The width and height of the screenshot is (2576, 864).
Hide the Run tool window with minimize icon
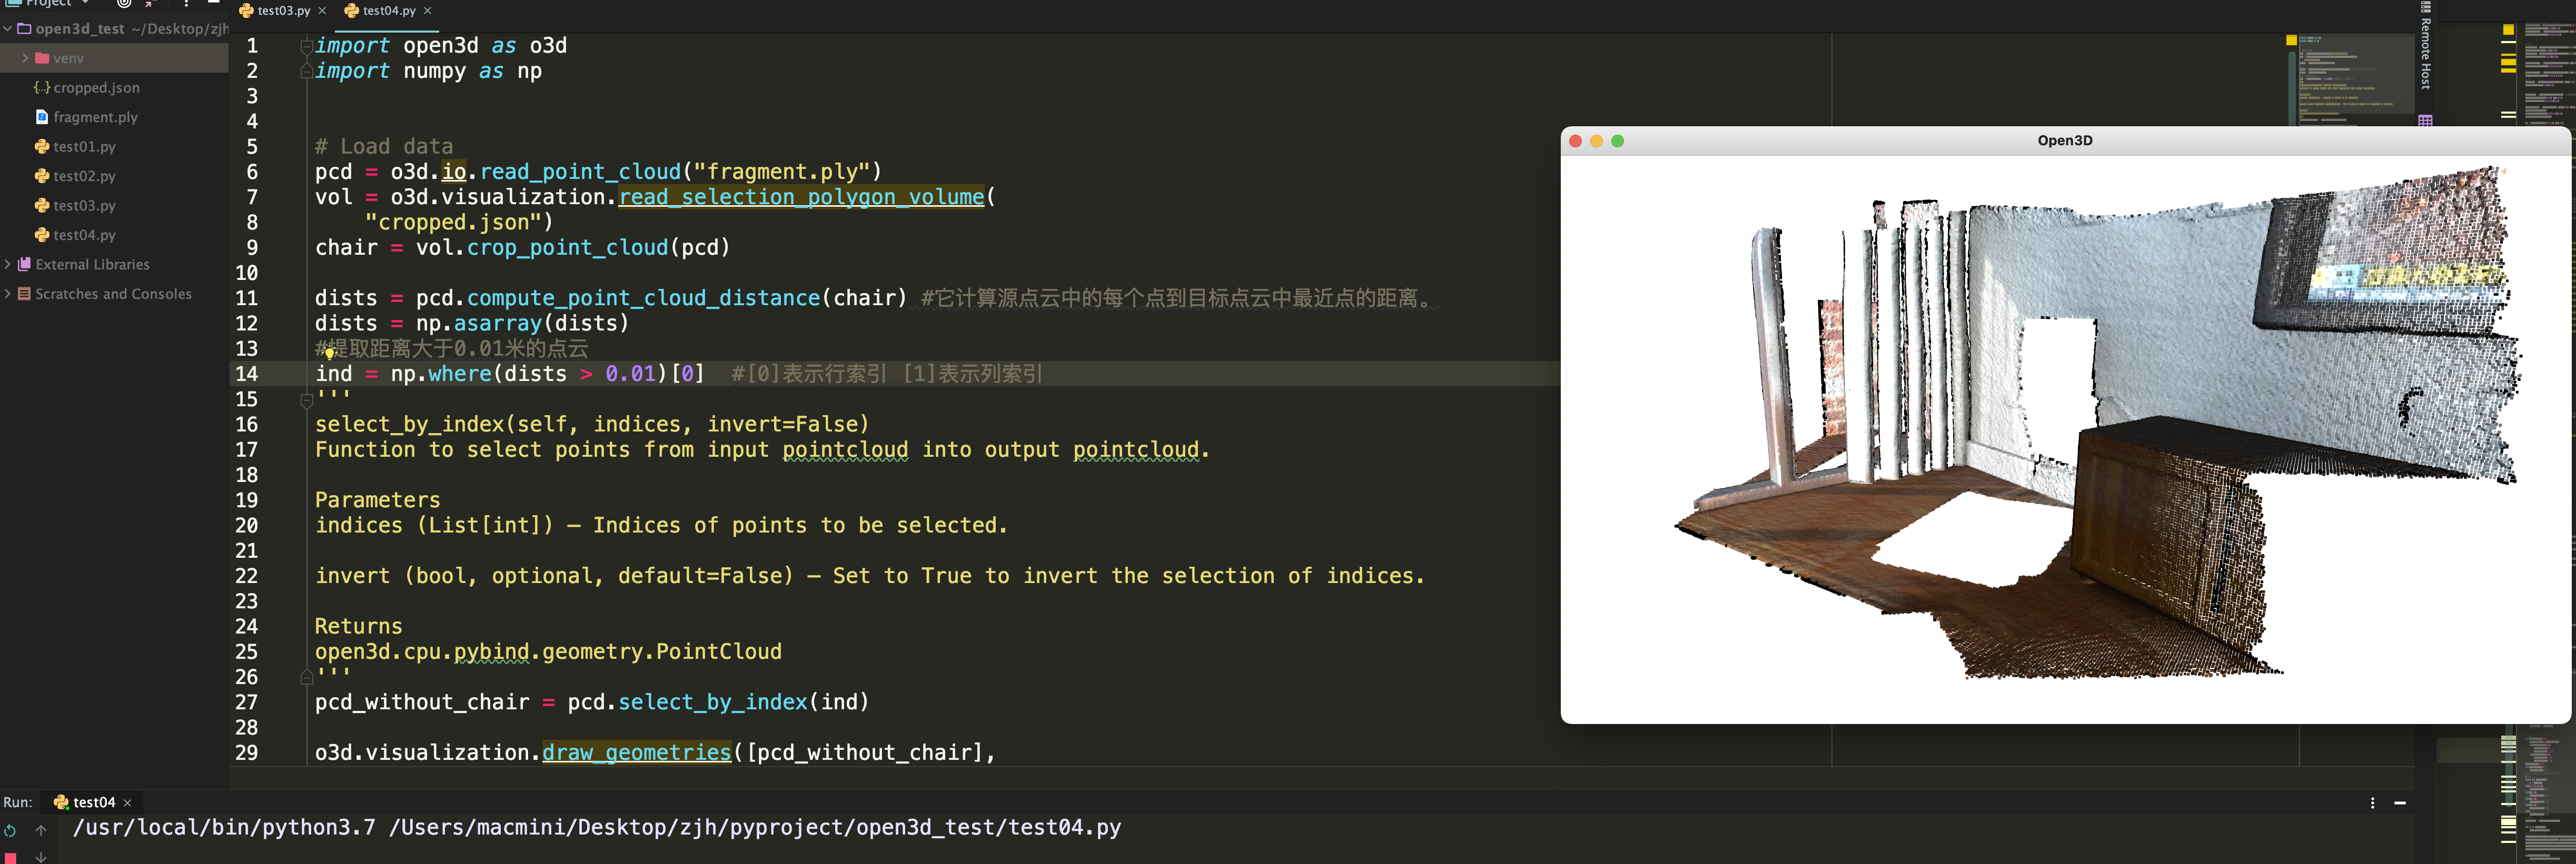pos(2401,803)
